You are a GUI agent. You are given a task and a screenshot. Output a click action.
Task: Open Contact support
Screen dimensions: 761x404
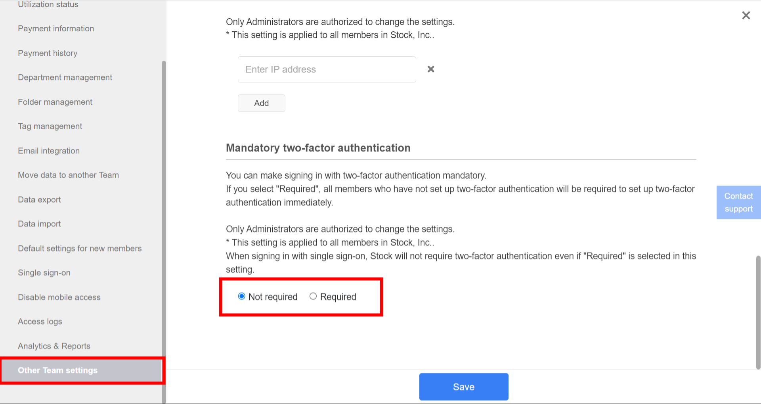(738, 202)
